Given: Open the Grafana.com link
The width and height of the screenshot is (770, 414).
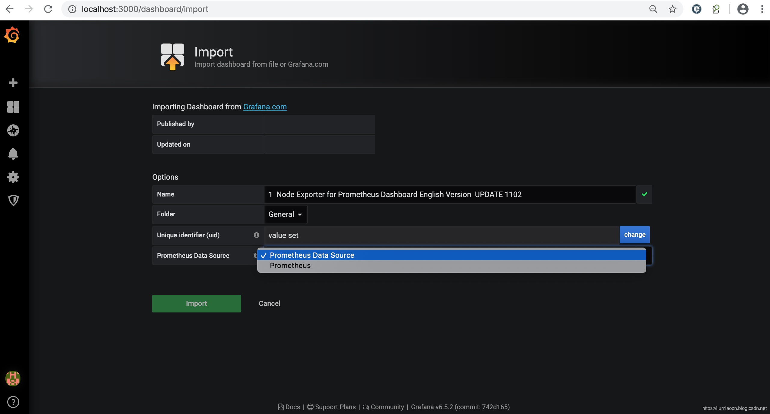Looking at the screenshot, I should tap(265, 107).
